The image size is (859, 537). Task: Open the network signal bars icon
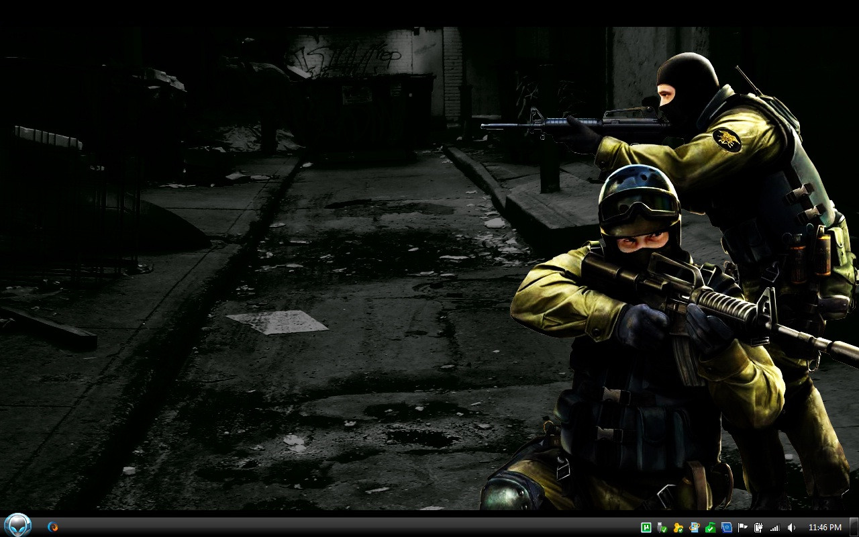[775, 528]
